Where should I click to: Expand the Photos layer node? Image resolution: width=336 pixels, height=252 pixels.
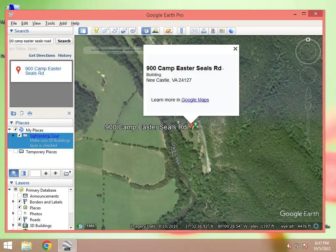click(13, 213)
